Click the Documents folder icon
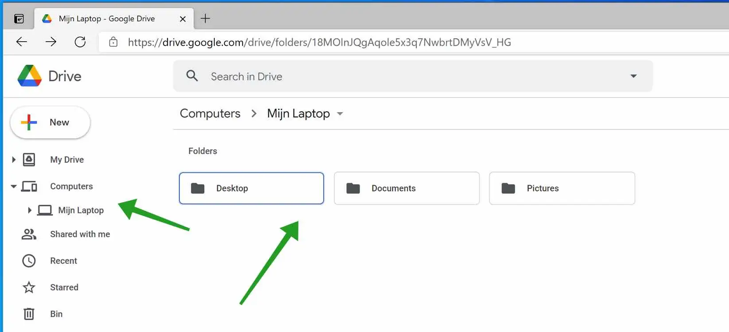 pos(353,188)
